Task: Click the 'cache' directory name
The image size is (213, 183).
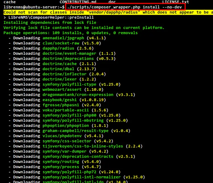Action: [x=9, y=2]
